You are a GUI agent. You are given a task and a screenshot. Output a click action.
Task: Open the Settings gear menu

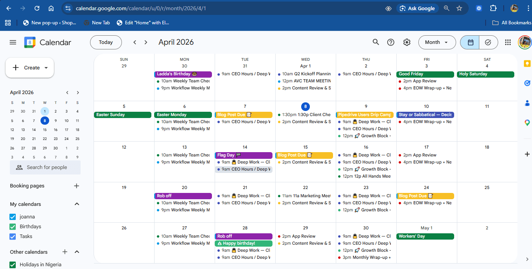coord(407,42)
